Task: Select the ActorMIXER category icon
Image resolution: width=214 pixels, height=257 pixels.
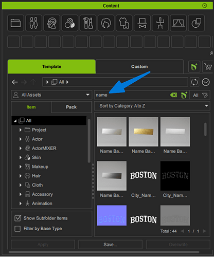Action: point(51,23)
